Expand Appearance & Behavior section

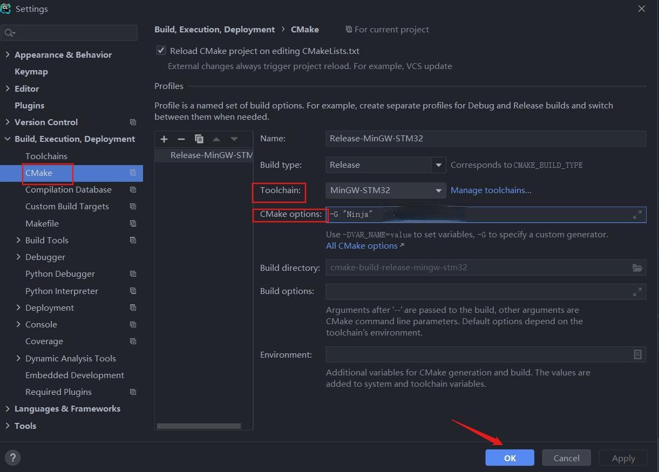pos(8,55)
